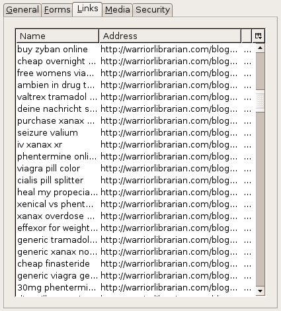The height and width of the screenshot is (311, 281).
Task: Select the 'purchase xanax' row
Action: (x=136, y=120)
